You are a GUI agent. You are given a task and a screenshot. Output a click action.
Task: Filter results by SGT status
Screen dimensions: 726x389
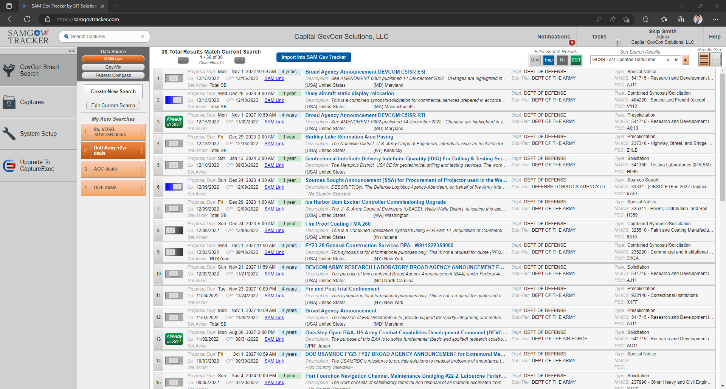coord(576,60)
